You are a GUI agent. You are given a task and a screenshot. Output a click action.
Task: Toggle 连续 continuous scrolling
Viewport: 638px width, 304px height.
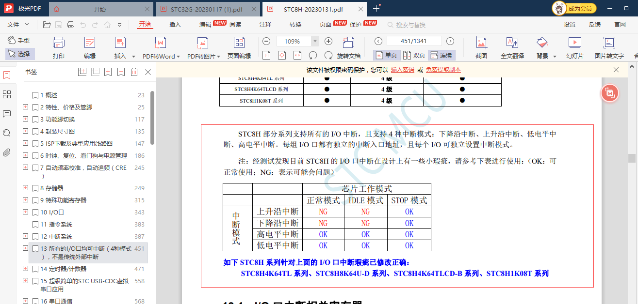pyautogui.click(x=442, y=56)
